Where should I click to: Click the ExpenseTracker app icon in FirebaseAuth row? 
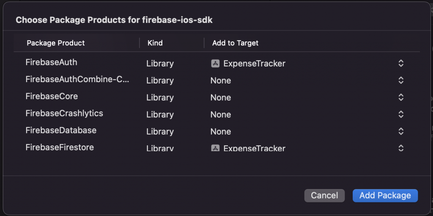215,64
